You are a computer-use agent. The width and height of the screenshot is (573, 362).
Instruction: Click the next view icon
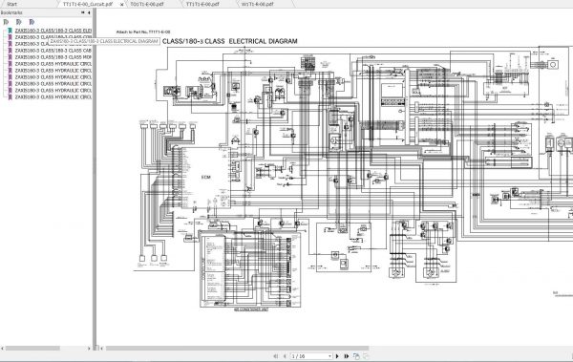click(x=366, y=355)
